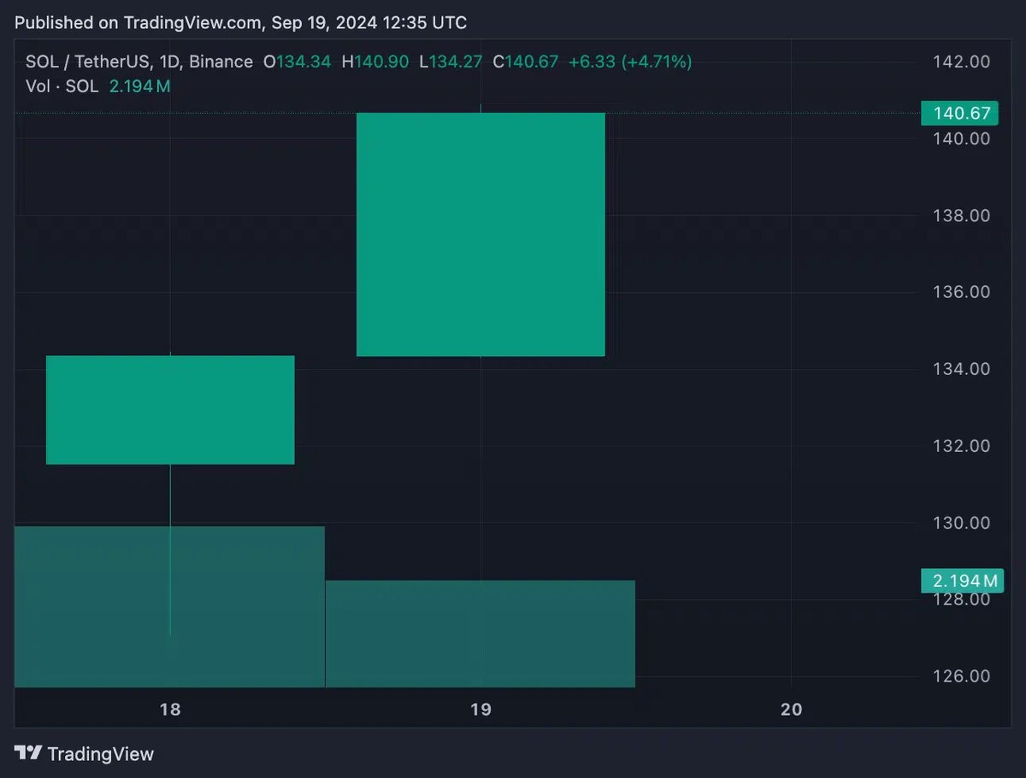Click the 142.00 price scale label
Viewport: 1026px width, 778px height.
pyautogui.click(x=962, y=61)
